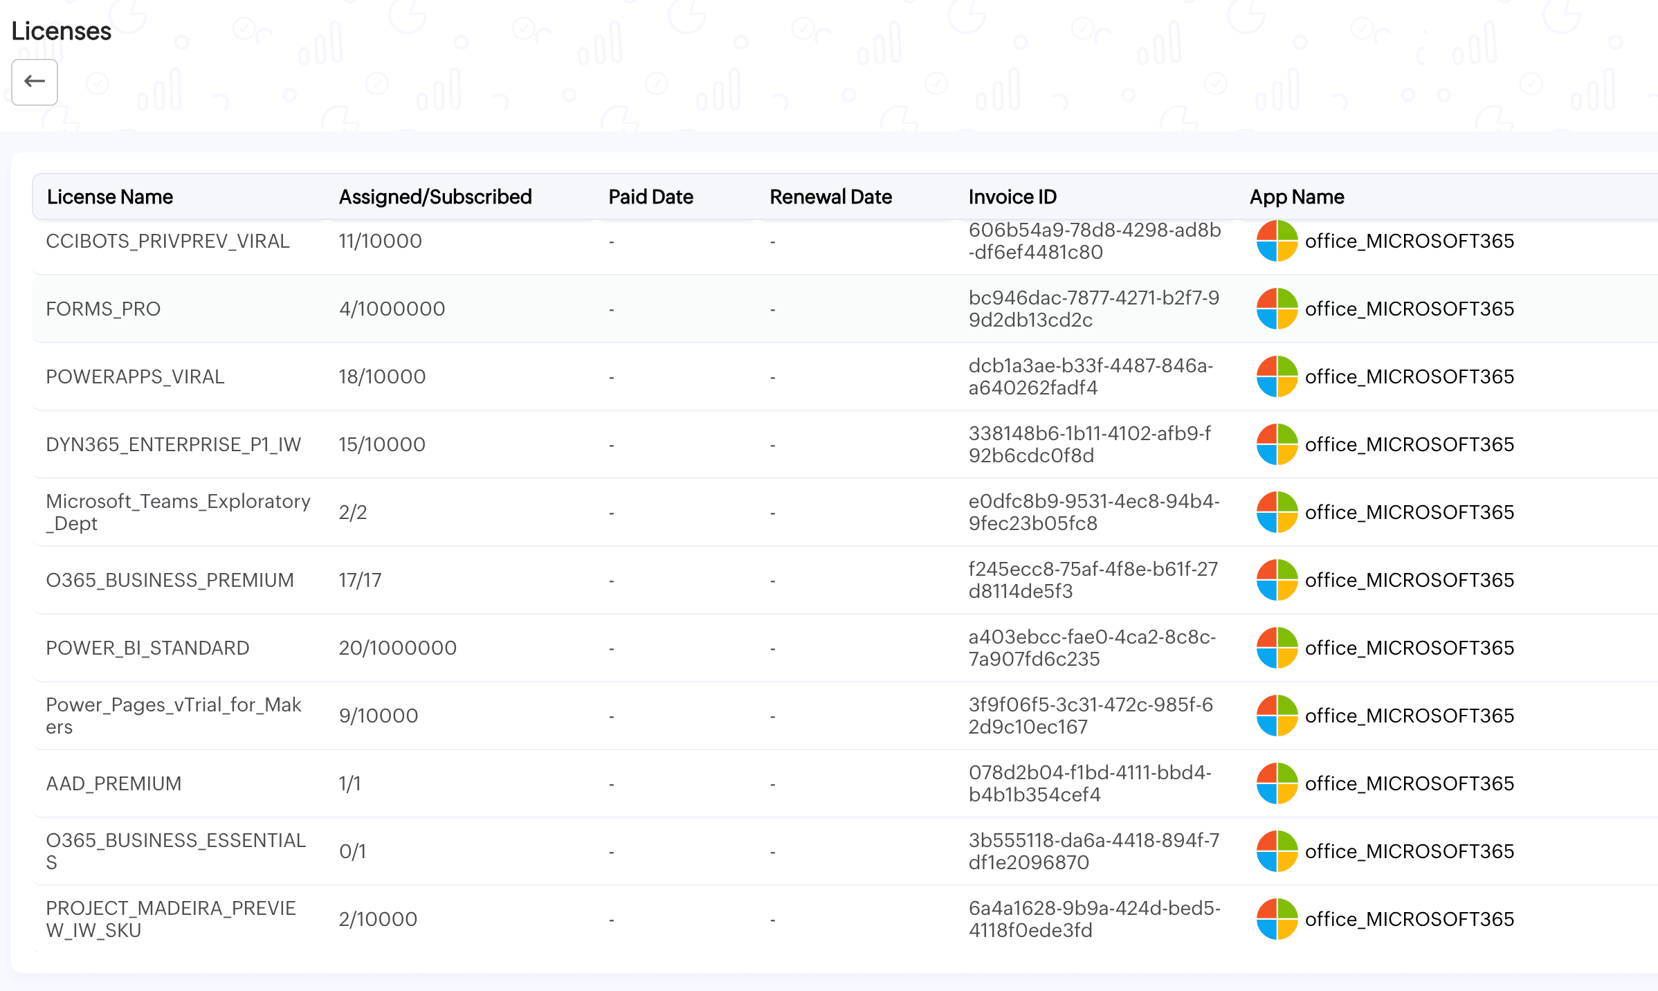
Task: Click Microsoft365 icon in O365_BUSINESS_ESSENTIALS row
Action: [x=1277, y=851]
